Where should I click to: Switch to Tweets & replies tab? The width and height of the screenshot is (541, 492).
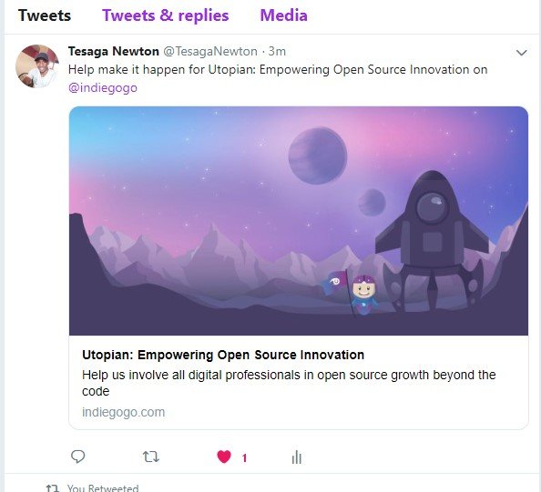166,15
